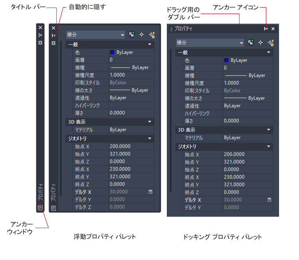Open calculator icon for デルタ X in docked palette
Viewport: 299px width, 260px height.
(269, 200)
